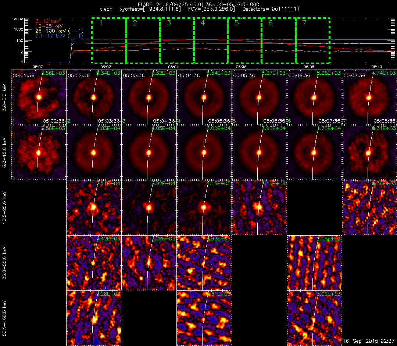Screen dimensions: 397x346
Task: Click the FLARE 2006/06/25 title text
Action: tap(198, 4)
